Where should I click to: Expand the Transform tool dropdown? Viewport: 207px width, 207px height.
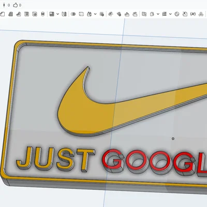click(x=95, y=14)
